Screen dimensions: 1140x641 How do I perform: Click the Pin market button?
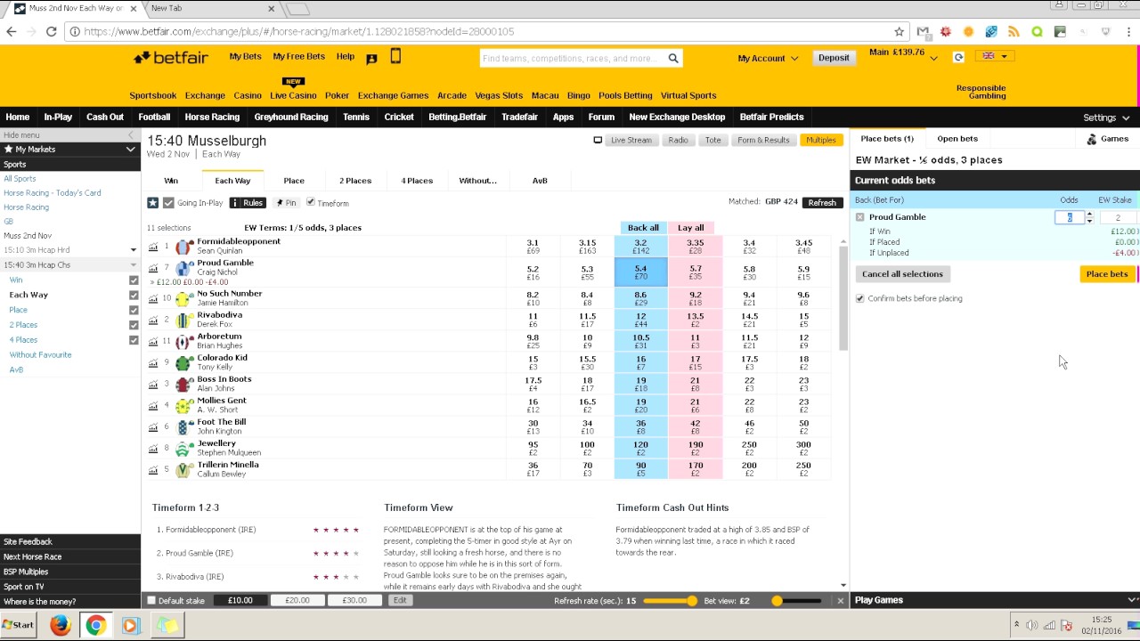coord(285,203)
